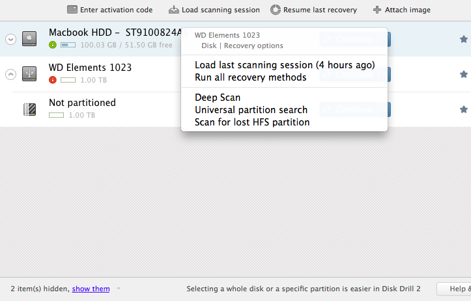This screenshot has width=471, height=301.
Task: Click green protection status icon for Macbook HDD
Action: (x=53, y=45)
